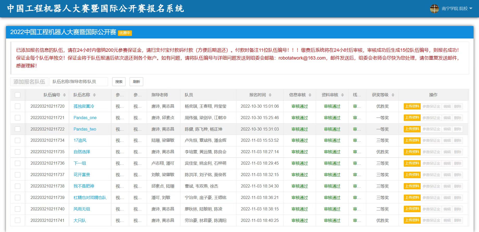Click 上传资料 for team 大只队
Viewport: 479px width, 232px height.
coord(412,220)
